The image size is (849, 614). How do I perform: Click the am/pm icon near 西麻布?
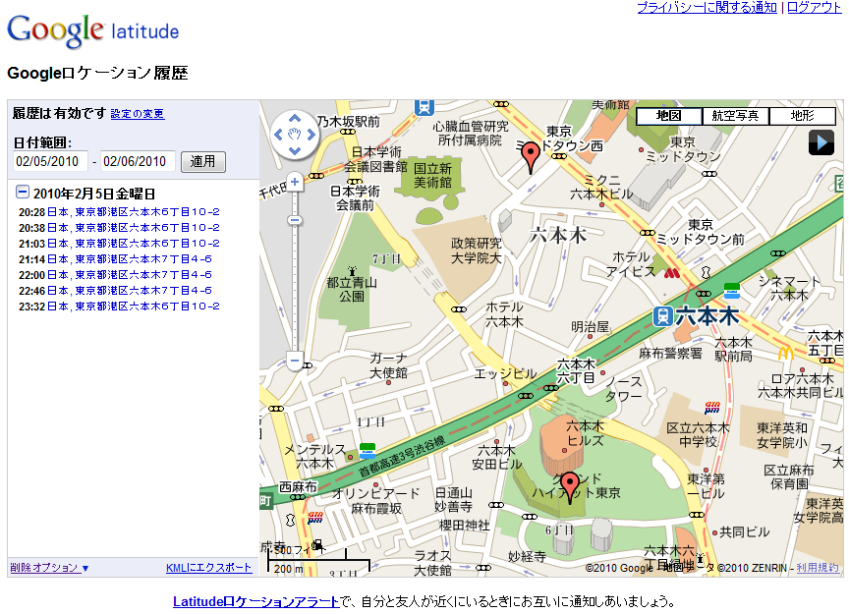(315, 518)
